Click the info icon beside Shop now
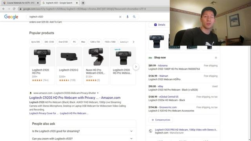The height and width of the screenshot is (141, 251). click(216, 58)
